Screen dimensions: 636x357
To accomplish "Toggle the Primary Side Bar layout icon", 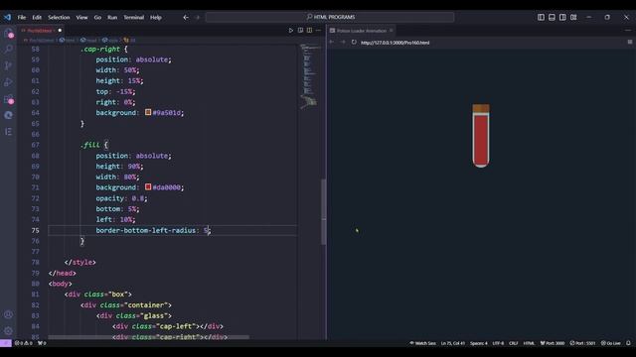I will pos(541,17).
